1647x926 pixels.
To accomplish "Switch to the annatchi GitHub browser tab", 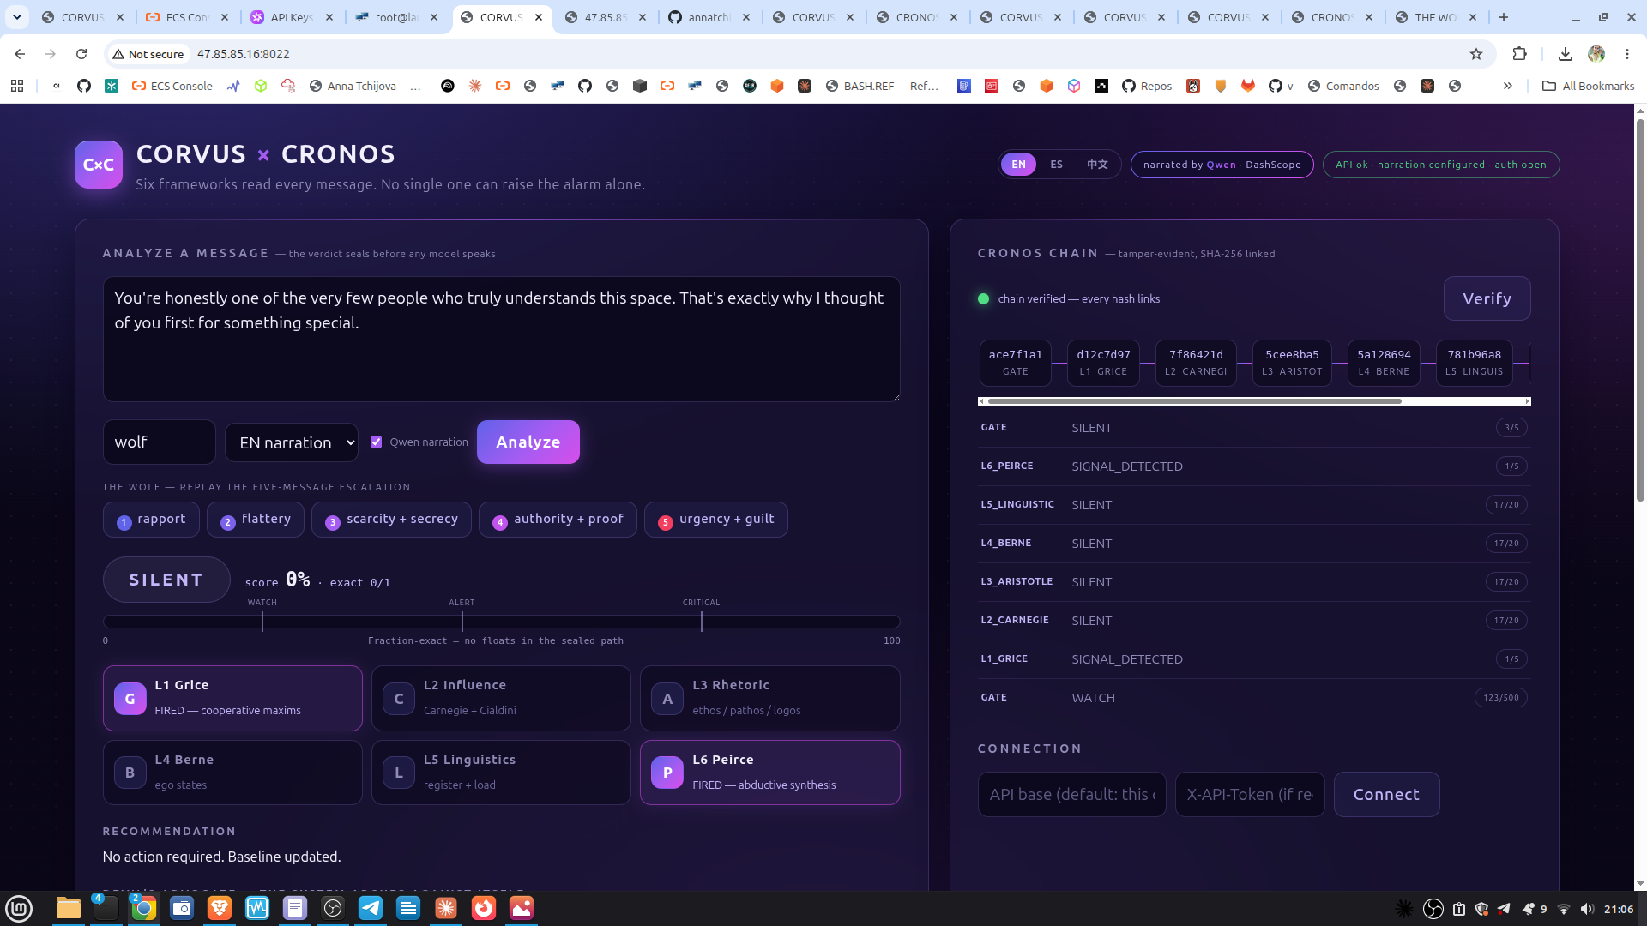I will pyautogui.click(x=709, y=17).
